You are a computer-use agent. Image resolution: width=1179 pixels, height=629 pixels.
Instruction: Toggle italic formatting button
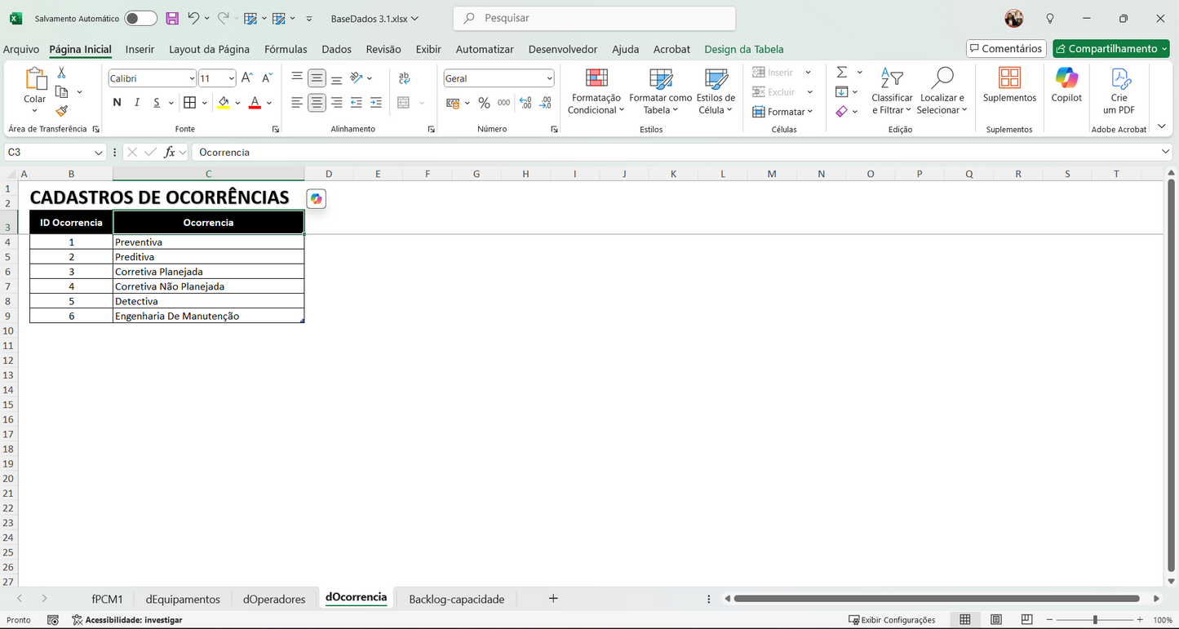tap(136, 103)
